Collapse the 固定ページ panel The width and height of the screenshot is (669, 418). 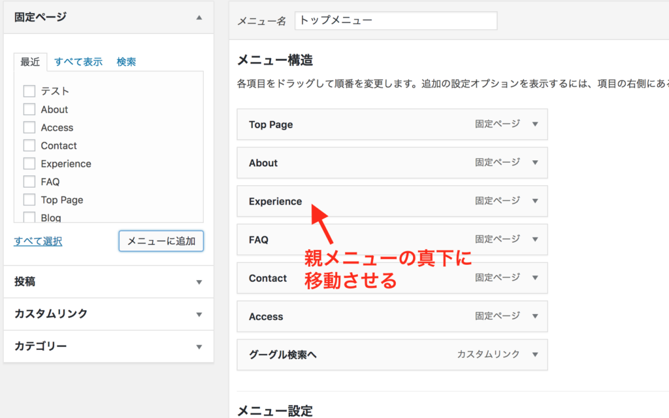[x=199, y=18]
